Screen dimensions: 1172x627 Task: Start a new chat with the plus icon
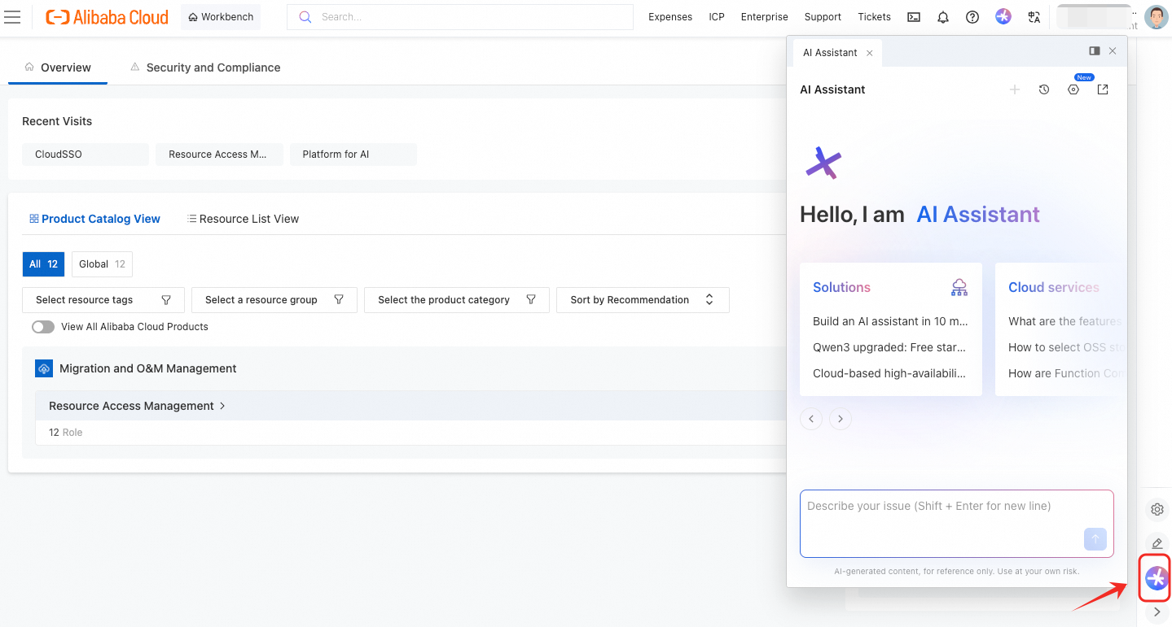1015,89
